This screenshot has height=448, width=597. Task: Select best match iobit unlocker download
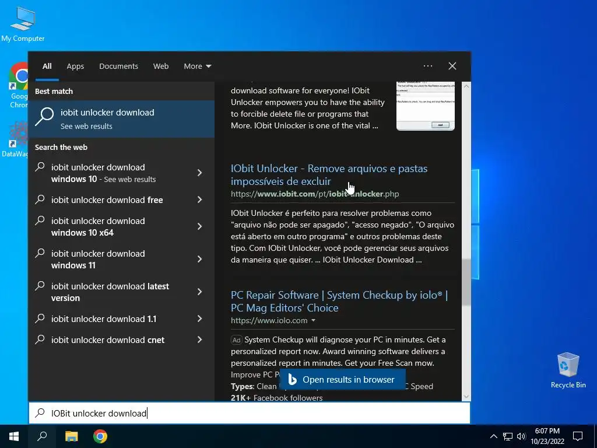pos(121,119)
